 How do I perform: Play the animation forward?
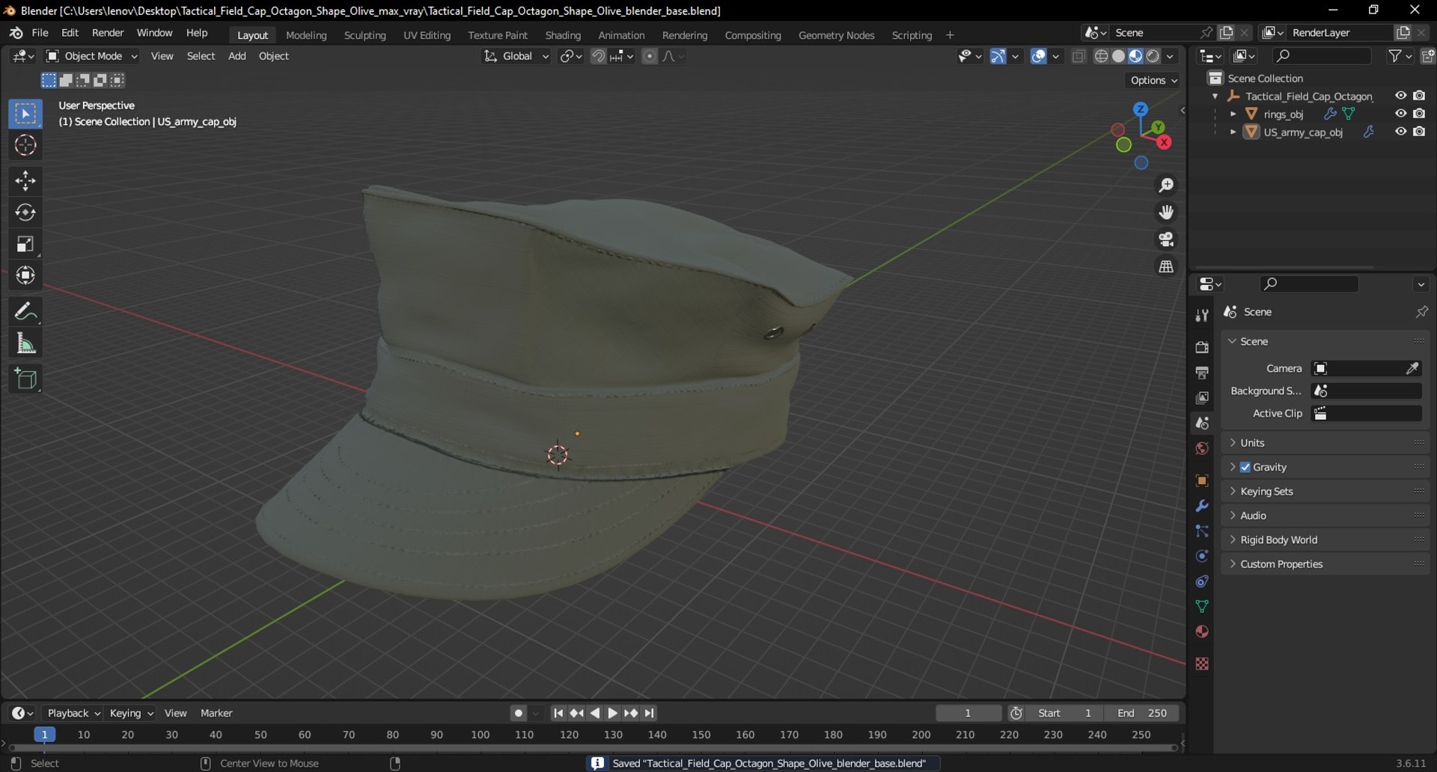[612, 714]
